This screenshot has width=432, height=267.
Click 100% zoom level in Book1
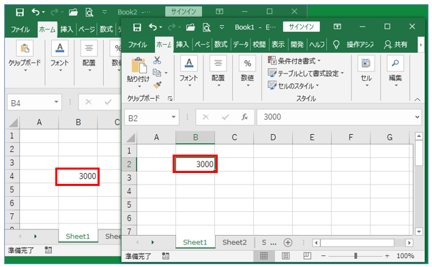pyautogui.click(x=405, y=256)
